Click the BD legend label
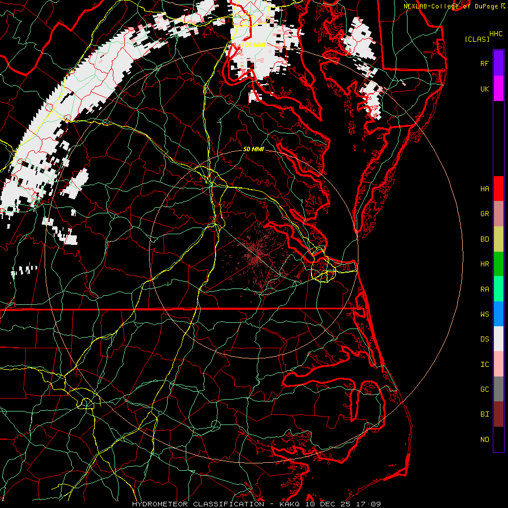Viewport: 508px width, 508px height. pyautogui.click(x=484, y=239)
